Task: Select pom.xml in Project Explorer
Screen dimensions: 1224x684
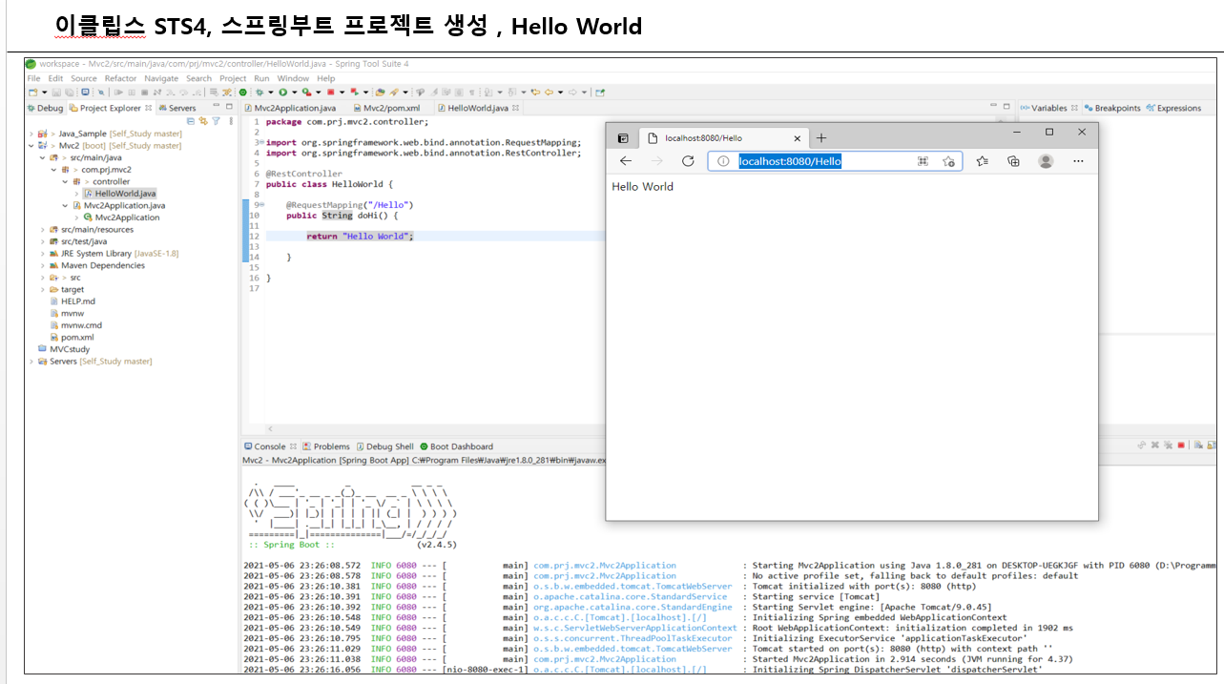Action: coord(72,337)
